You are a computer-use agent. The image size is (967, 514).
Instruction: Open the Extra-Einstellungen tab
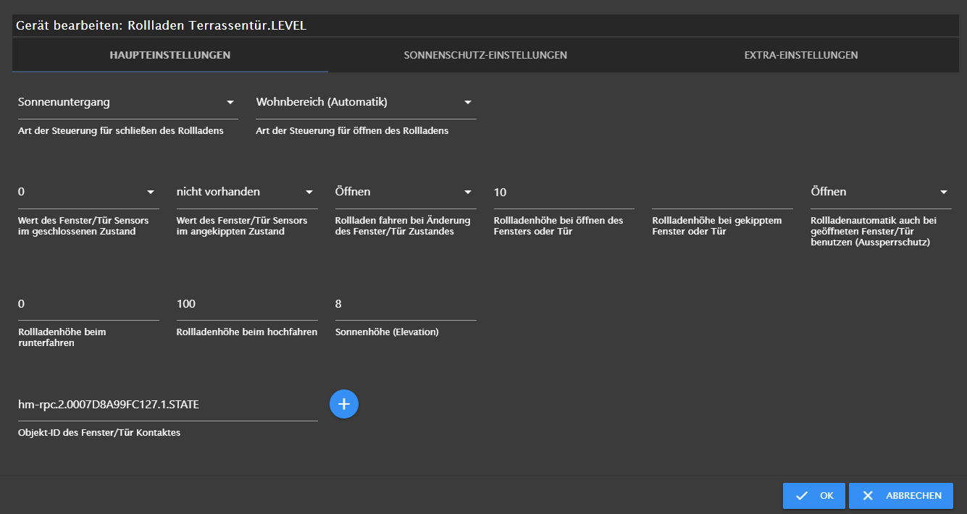pyautogui.click(x=801, y=55)
